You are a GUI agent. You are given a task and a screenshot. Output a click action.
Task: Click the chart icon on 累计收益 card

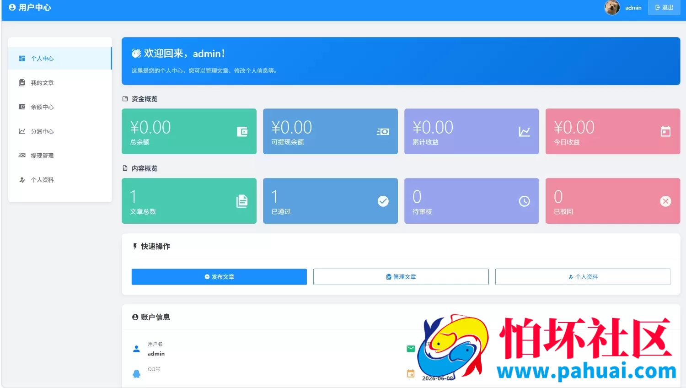point(524,132)
